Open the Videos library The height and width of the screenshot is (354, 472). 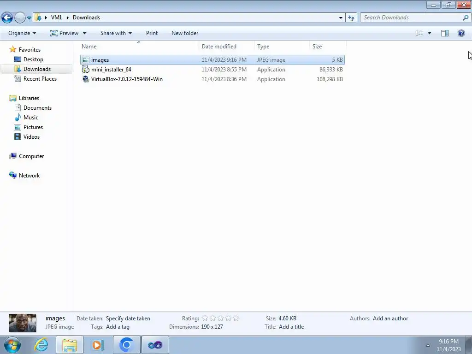[31, 136]
